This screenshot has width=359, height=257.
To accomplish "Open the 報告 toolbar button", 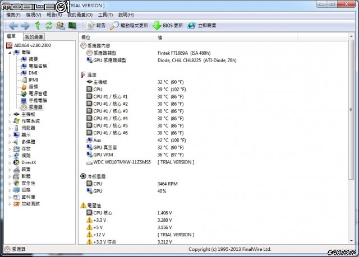I will (96, 25).
